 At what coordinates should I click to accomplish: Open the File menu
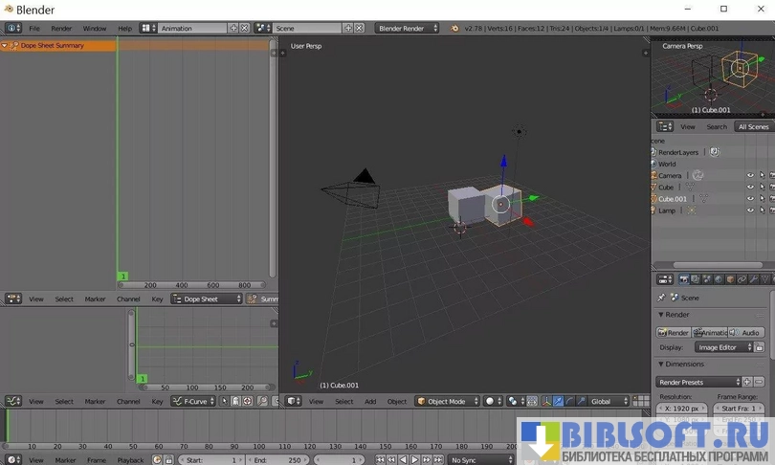point(34,29)
